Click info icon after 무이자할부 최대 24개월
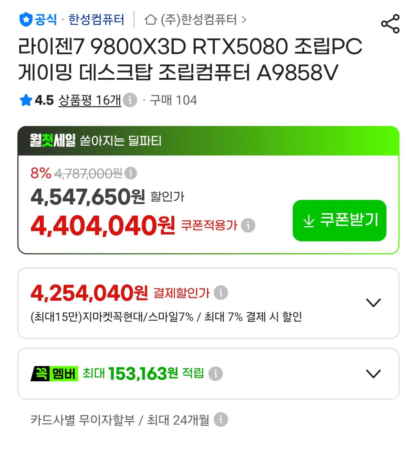The height and width of the screenshot is (449, 414). coord(221,420)
